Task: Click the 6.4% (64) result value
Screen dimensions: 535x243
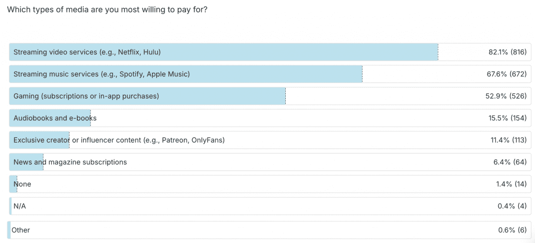Action: 509,162
